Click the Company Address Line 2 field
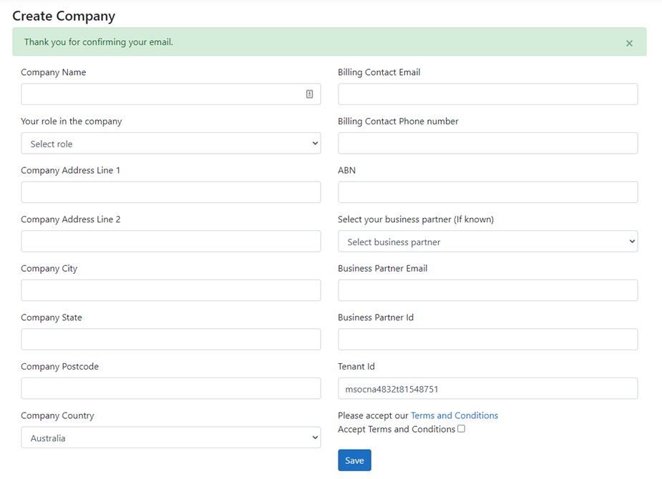Image resolution: width=662 pixels, height=479 pixels. tap(170, 242)
